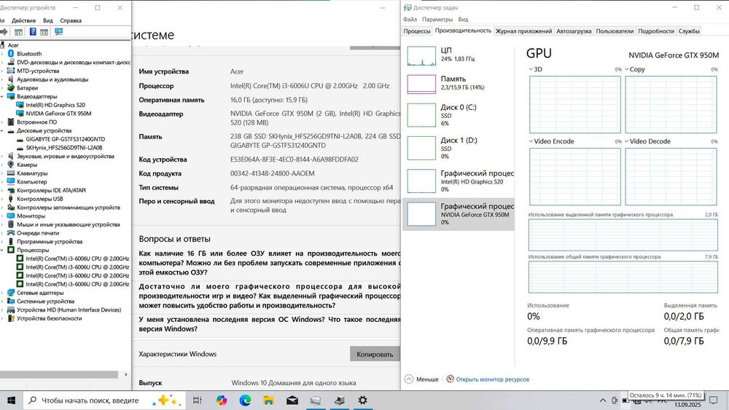Click the Scan for hardware changes monitor icon
This screenshot has width=729, height=410.
58,31
